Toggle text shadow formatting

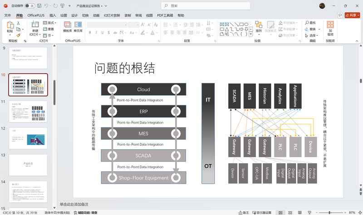108,33
